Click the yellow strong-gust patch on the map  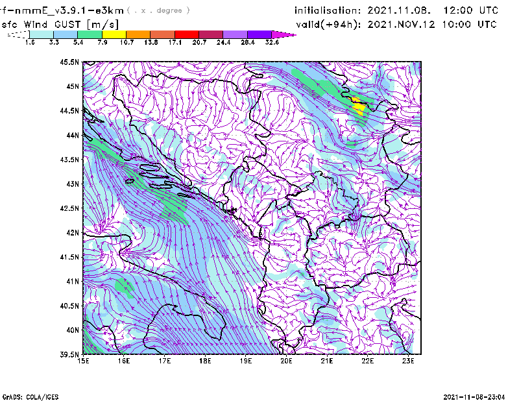359,106
